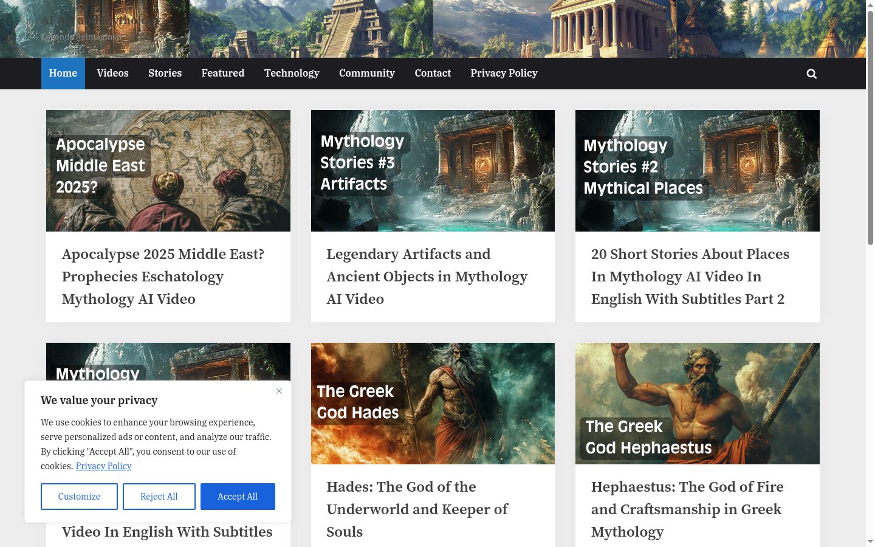Click the page scrollbar thumb

pyautogui.click(x=870, y=128)
